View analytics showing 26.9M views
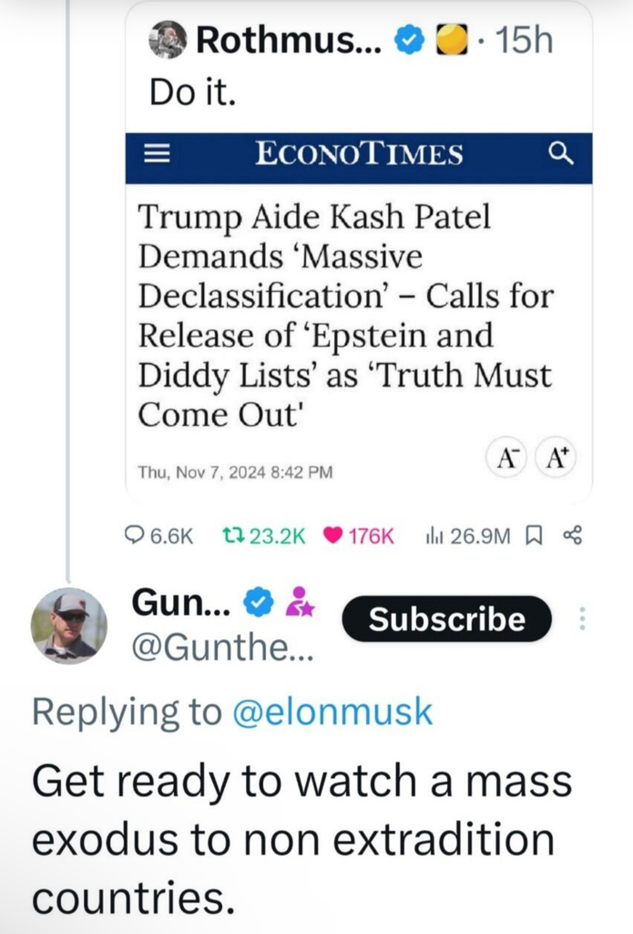Viewport: 633px width, 934px height. click(x=434, y=536)
